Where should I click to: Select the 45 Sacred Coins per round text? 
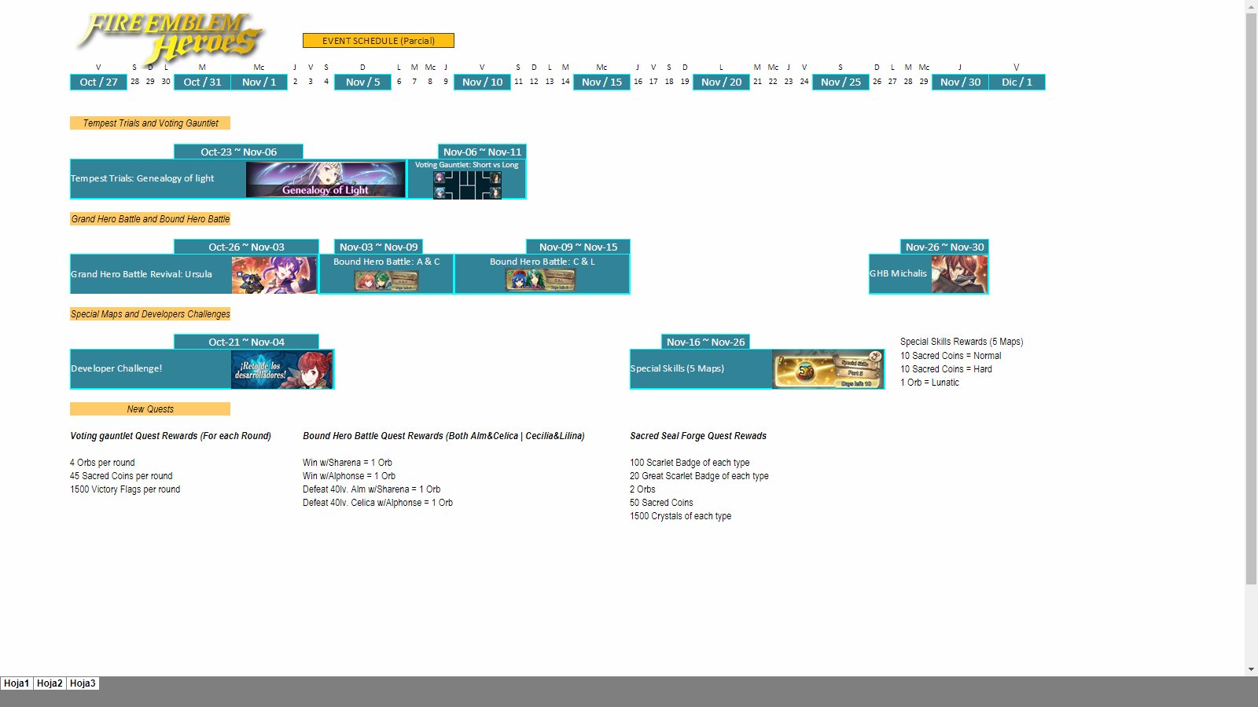click(121, 476)
